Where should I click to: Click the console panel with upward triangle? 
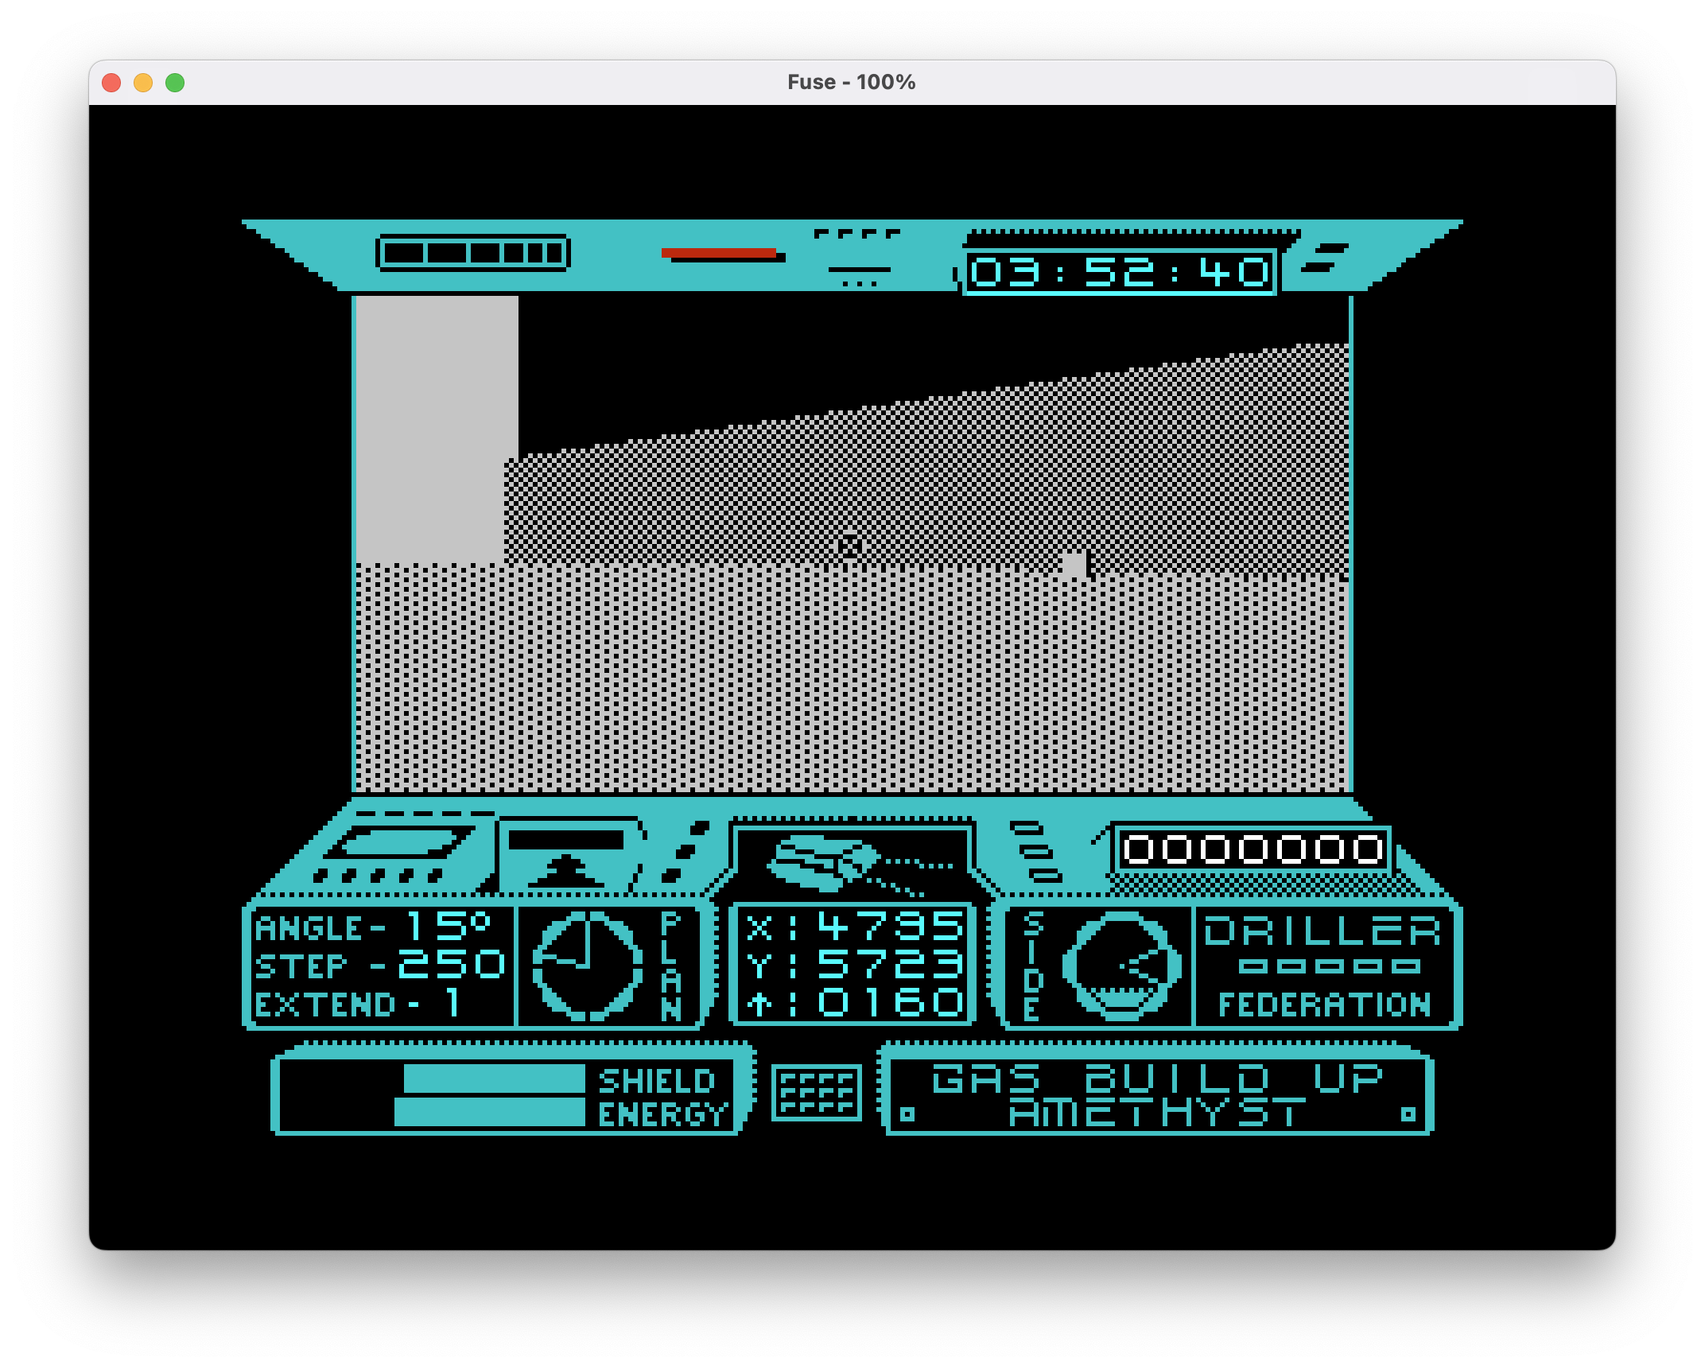(567, 855)
